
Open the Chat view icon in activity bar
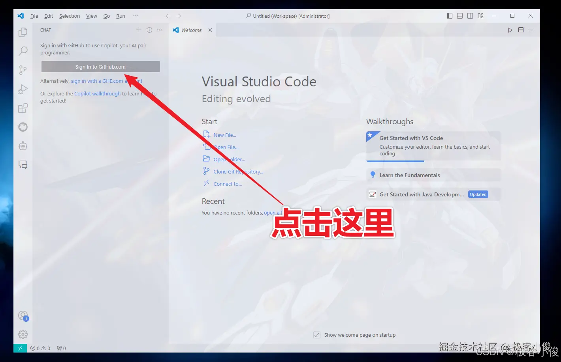pos(23,165)
